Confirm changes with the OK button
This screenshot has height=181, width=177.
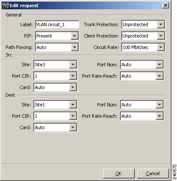[119, 173]
